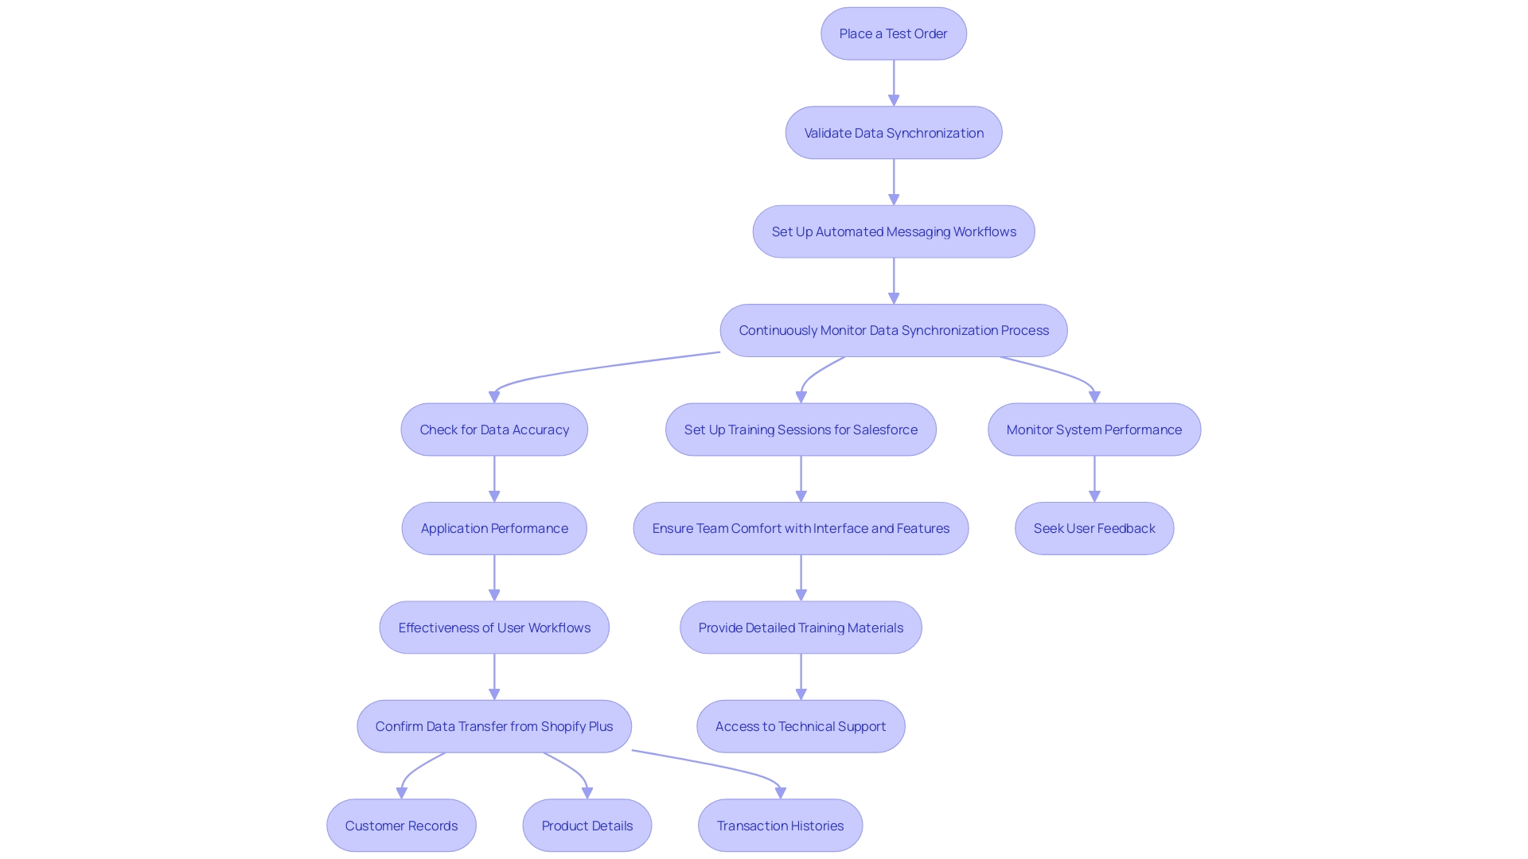Click the Check for Data Accuracy node
This screenshot has width=1528, height=859.
(x=493, y=429)
